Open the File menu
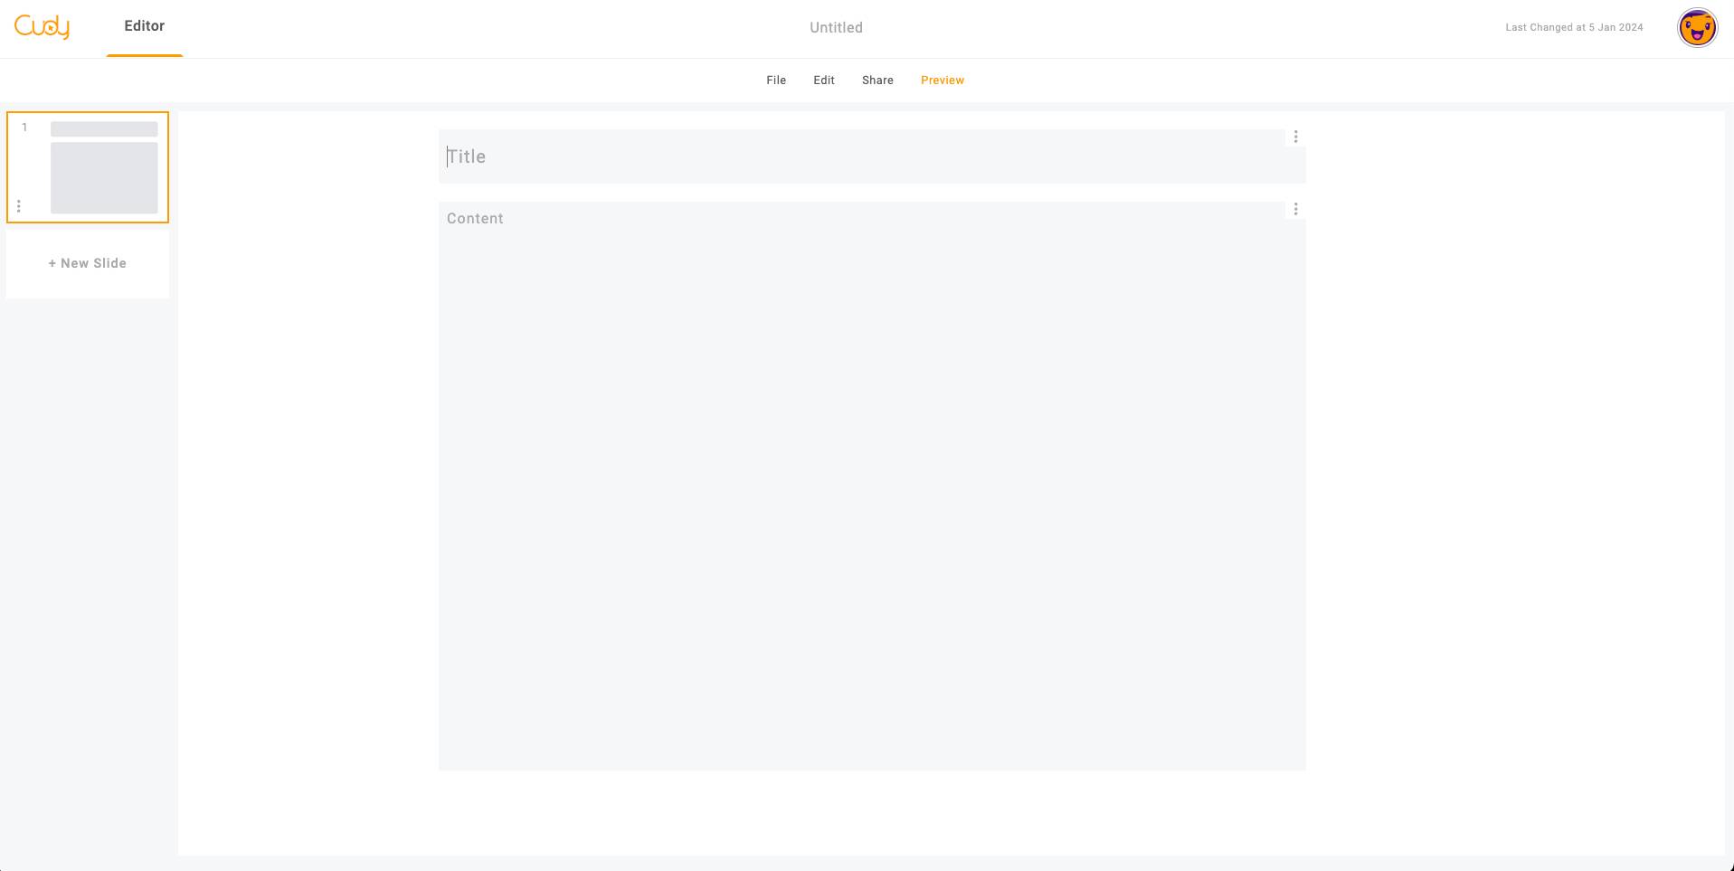1734x871 pixels. point(776,80)
